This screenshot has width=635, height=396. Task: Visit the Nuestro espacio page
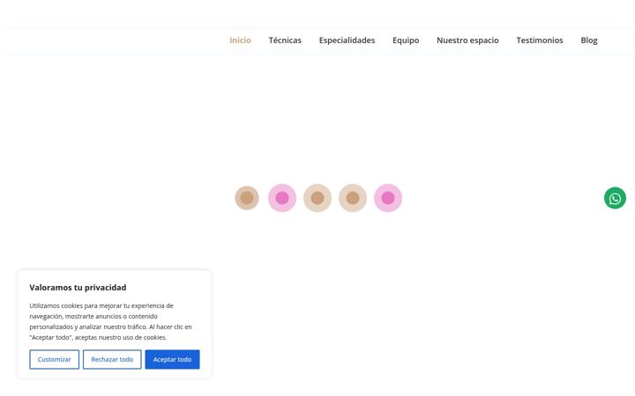point(467,40)
